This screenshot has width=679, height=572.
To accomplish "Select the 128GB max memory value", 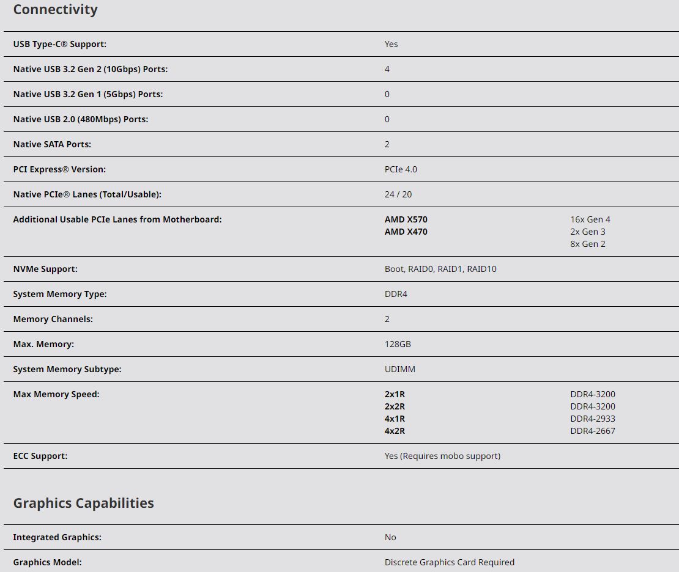I will point(398,344).
